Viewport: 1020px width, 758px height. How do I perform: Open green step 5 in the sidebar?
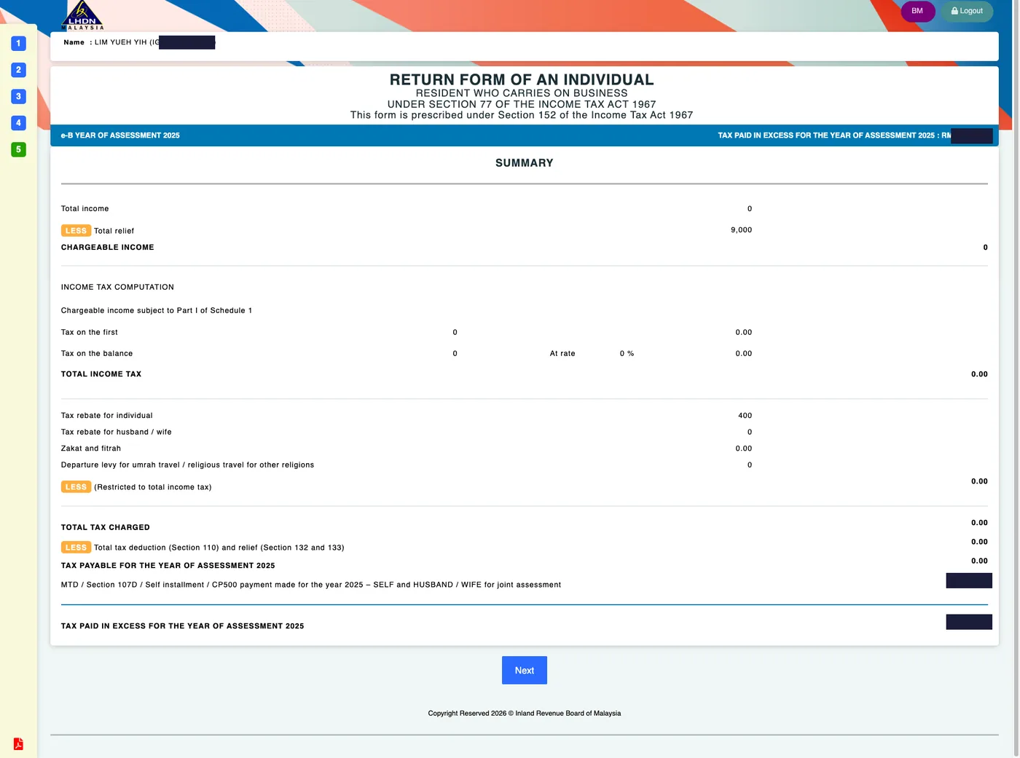point(19,149)
